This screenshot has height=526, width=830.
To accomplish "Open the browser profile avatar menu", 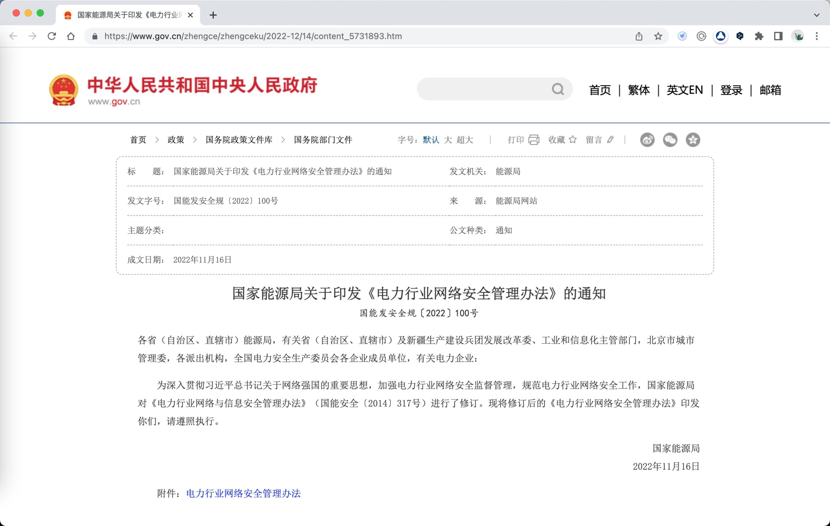I will pyautogui.click(x=798, y=36).
